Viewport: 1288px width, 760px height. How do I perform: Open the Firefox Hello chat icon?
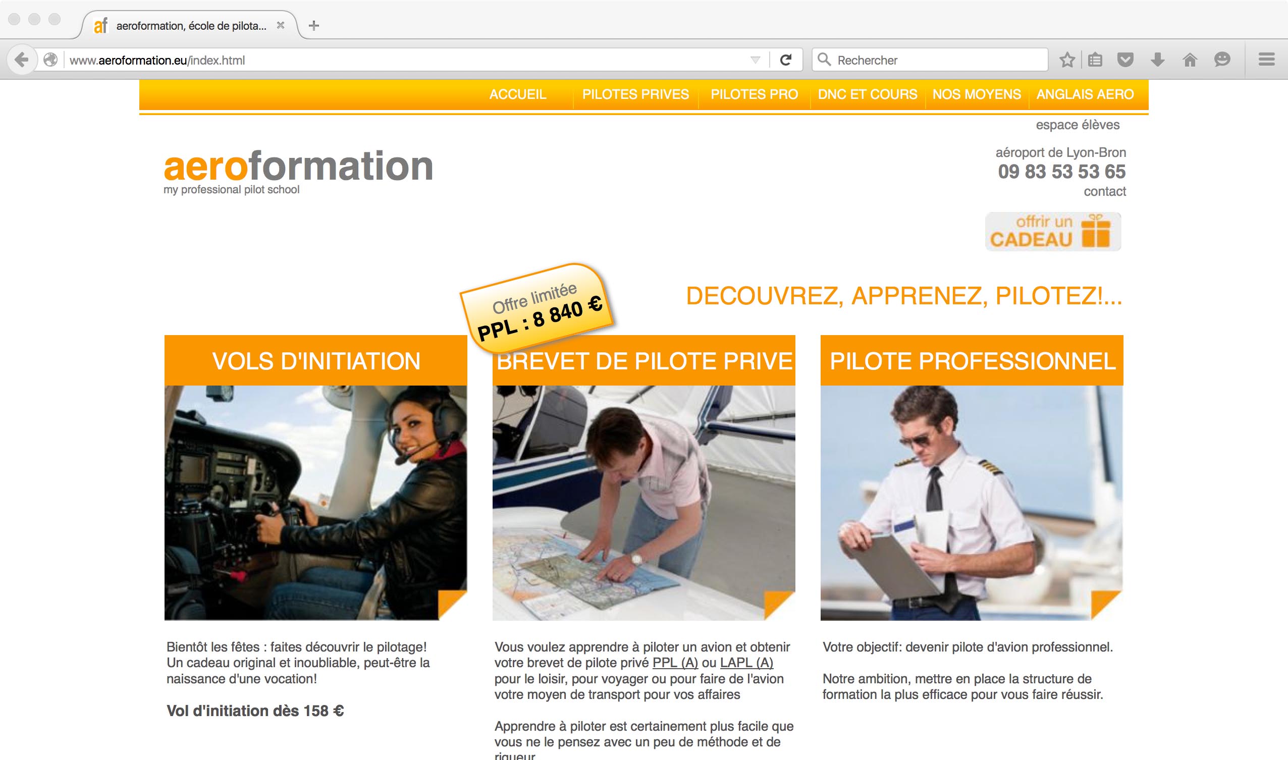point(1222,60)
